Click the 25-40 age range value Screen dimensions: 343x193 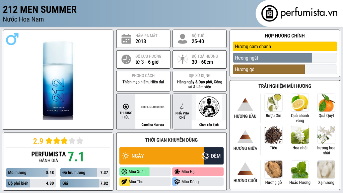198,41
